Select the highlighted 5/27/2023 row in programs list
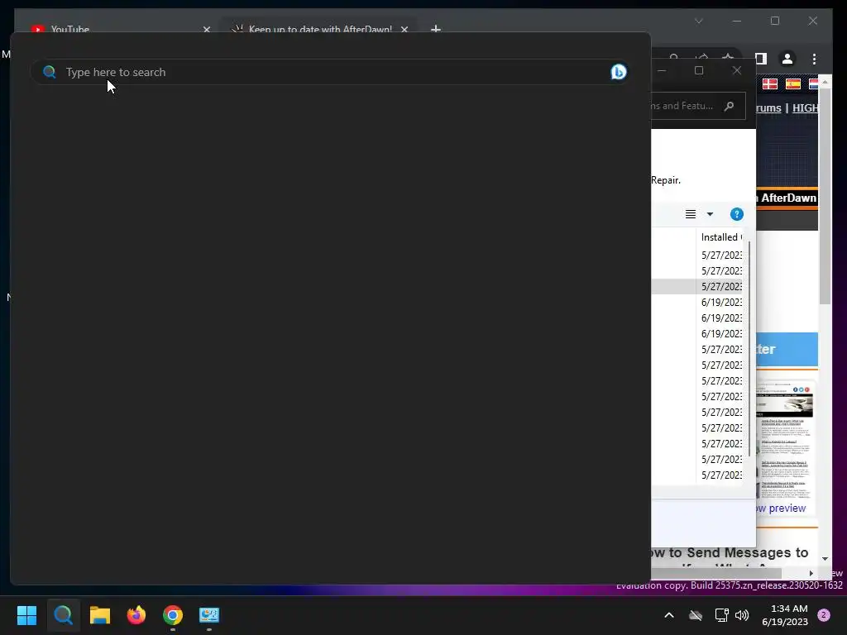847x635 pixels. [696, 286]
